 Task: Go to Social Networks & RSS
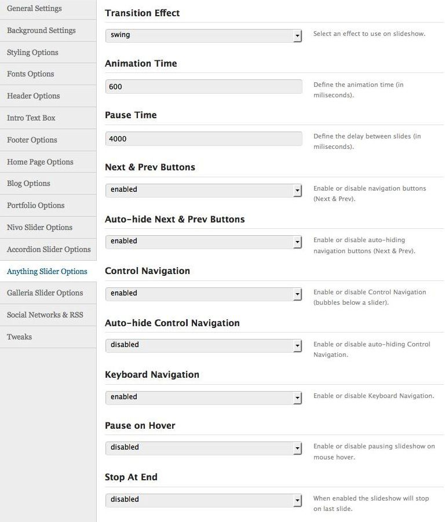[45, 315]
